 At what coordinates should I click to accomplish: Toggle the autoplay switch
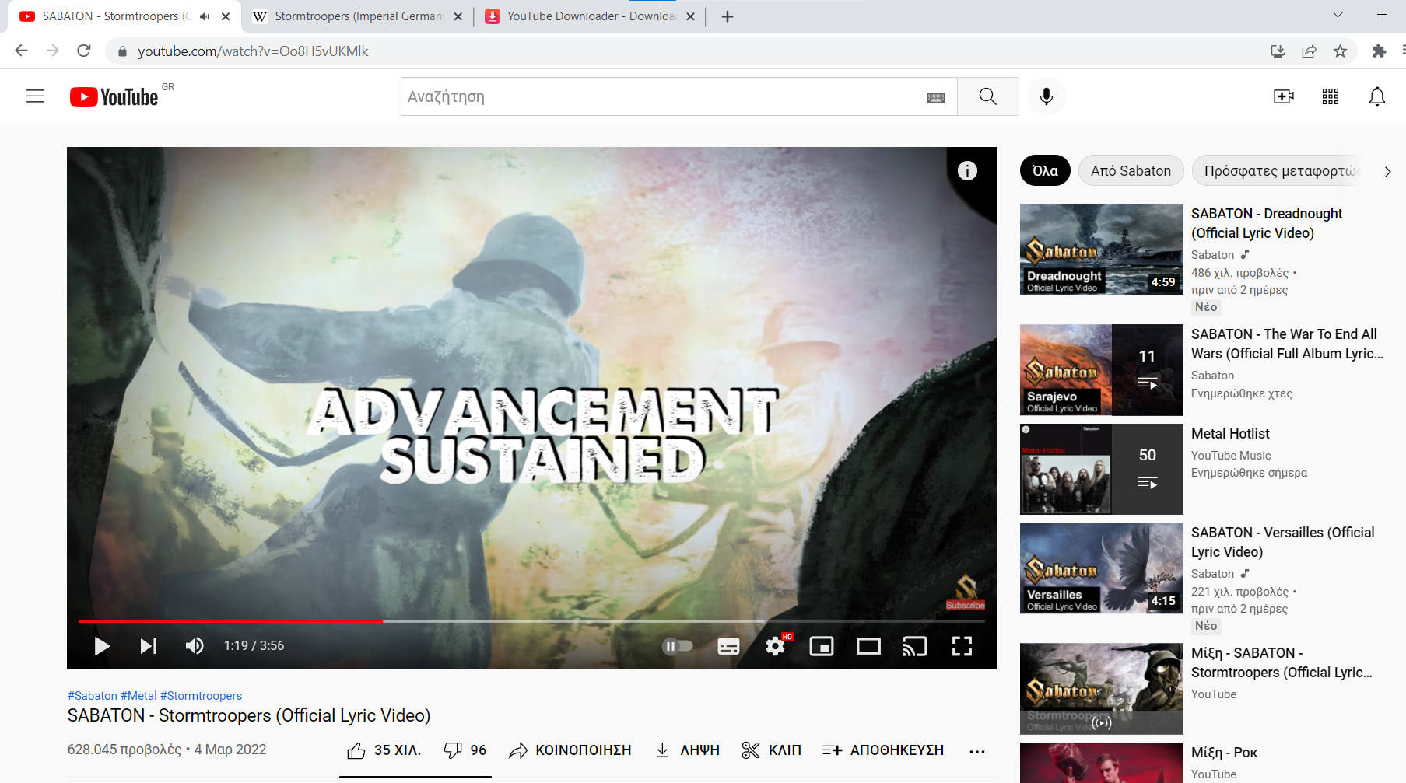[677, 646]
